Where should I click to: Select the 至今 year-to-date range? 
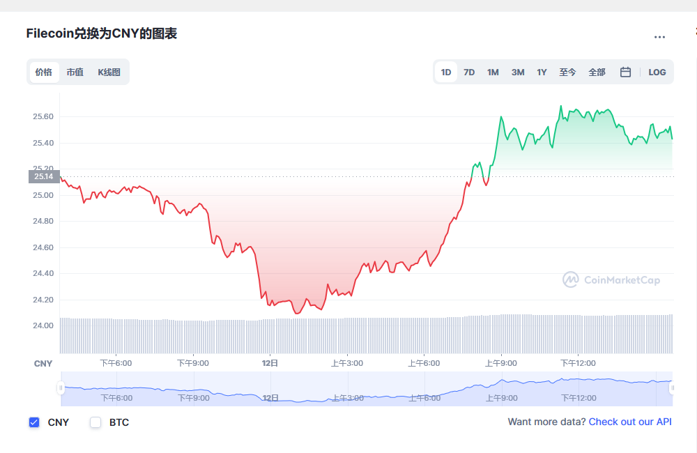pyautogui.click(x=567, y=72)
